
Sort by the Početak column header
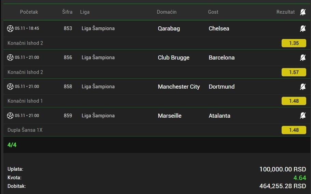29,12
